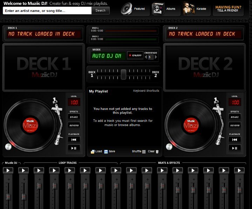Viewport: 252px width, 209px height.
Task: Open the Karaoke singer icon
Action: (x=189, y=9)
